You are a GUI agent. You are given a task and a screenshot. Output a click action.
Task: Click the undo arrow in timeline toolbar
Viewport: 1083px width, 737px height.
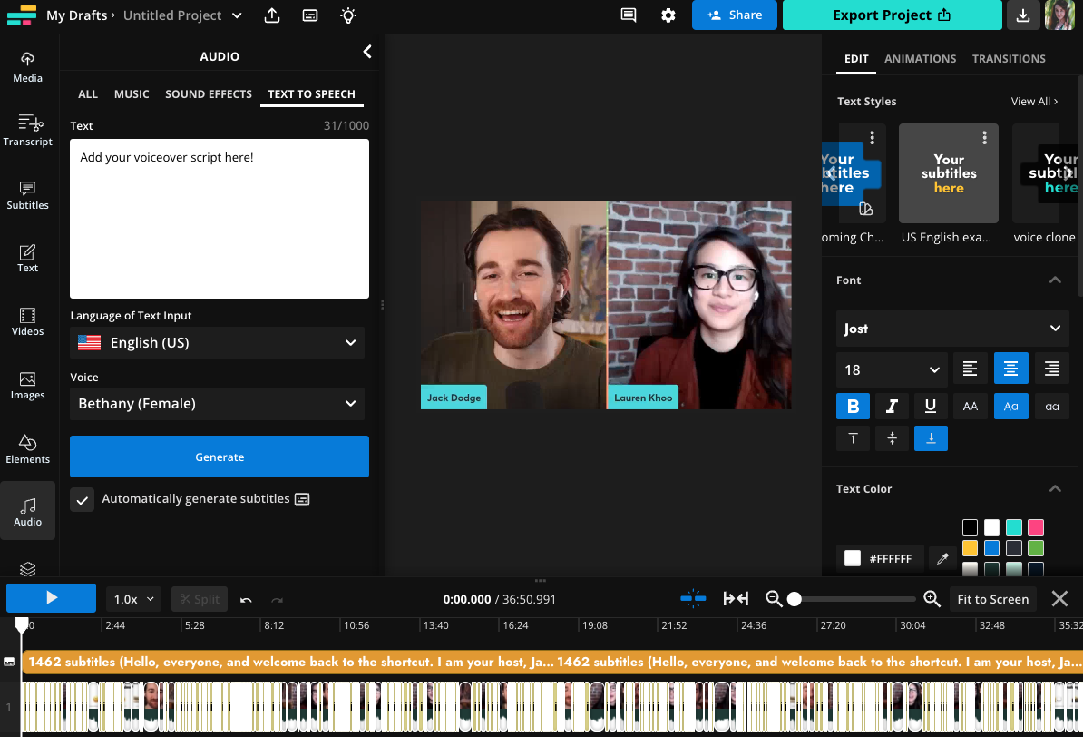(246, 599)
